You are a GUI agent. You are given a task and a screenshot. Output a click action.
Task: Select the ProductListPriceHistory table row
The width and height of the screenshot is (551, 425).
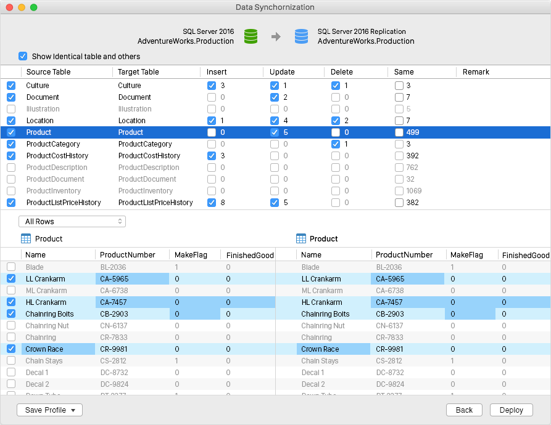(x=63, y=203)
